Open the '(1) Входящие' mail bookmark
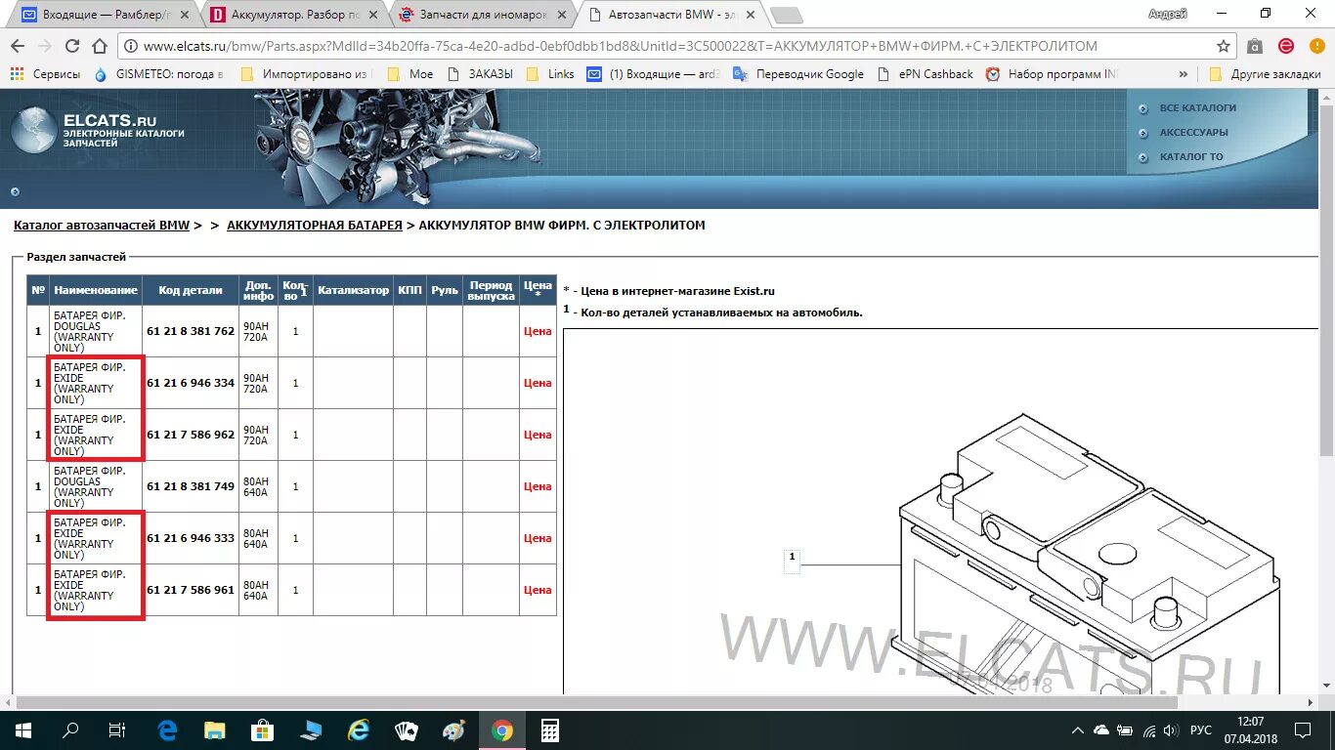This screenshot has width=1335, height=750. point(654,74)
